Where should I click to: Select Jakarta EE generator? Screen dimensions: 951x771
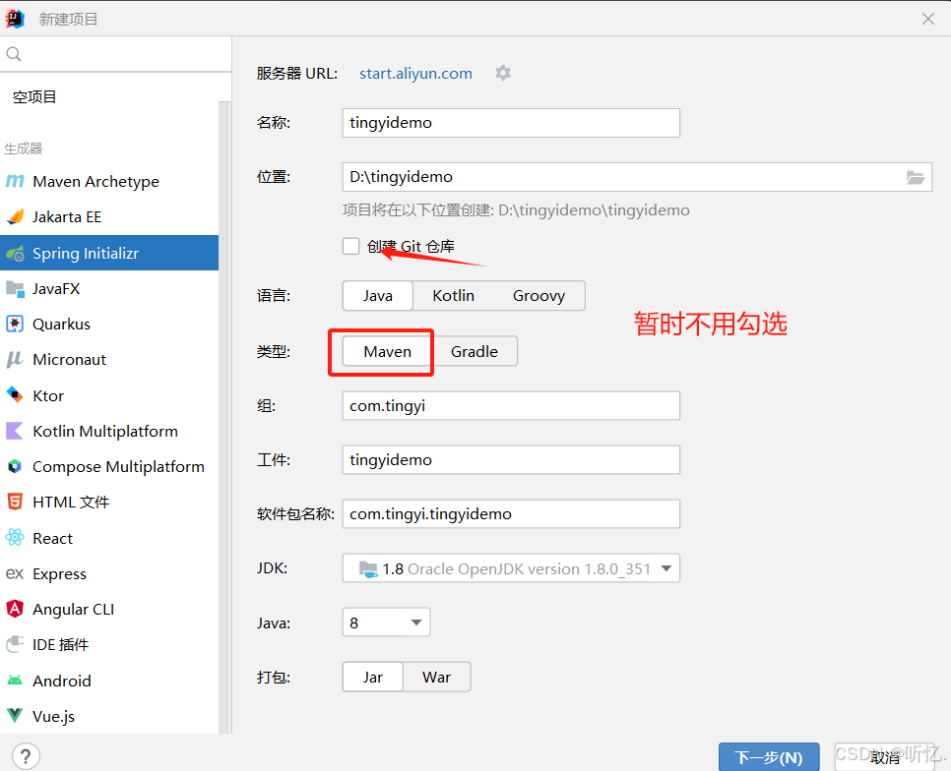(109, 216)
